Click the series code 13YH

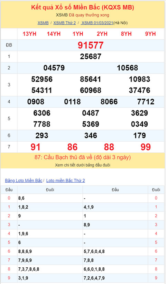click(29, 34)
